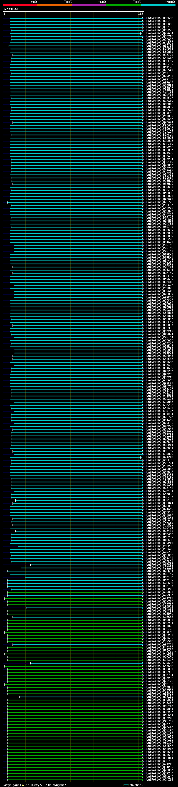The width and height of the screenshot is (178, 787).
Task: Click the UniRef100_C6TIC3 label
Action: pyautogui.click(x=160, y=73)
